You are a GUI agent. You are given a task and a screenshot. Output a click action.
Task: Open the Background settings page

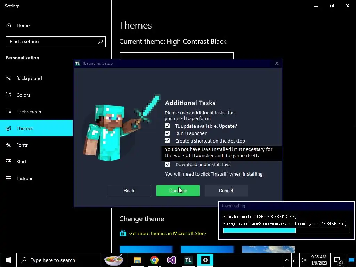[36, 78]
